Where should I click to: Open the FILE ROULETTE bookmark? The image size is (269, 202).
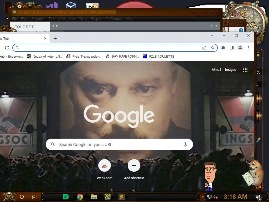[x=158, y=56]
